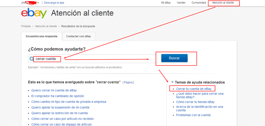
Task: Open Acerca de la identificación en una cuenta
Action: (200, 108)
